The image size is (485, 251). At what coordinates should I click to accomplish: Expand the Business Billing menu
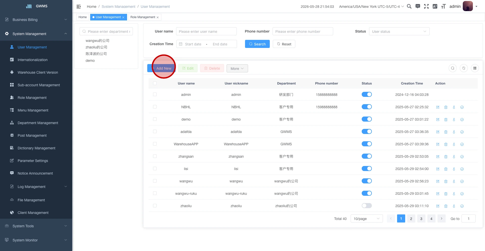(36, 20)
